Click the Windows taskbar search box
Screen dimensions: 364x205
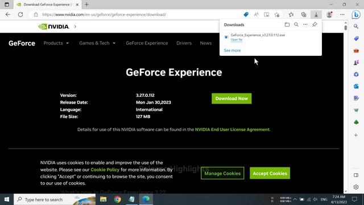pos(55,199)
